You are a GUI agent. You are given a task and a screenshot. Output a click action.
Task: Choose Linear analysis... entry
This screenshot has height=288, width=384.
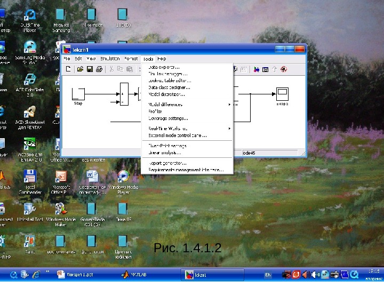[187, 153]
